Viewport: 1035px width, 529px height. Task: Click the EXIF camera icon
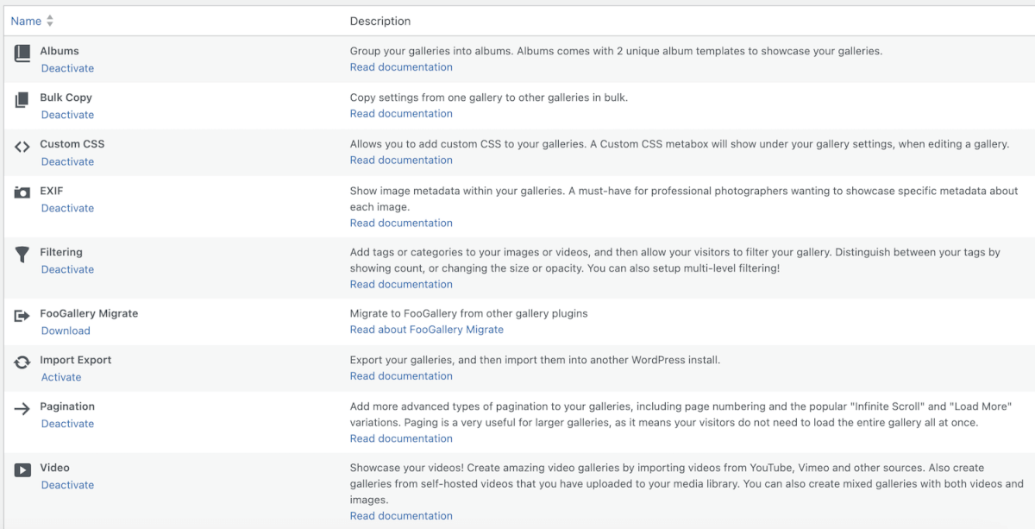[22, 192]
